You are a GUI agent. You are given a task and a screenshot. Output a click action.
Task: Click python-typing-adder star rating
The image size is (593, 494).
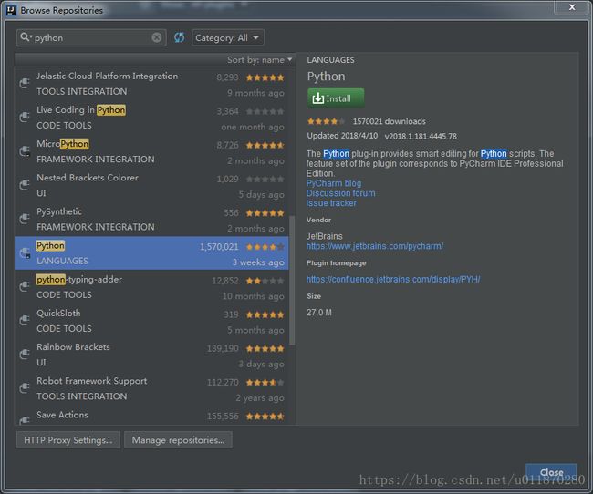265,281
